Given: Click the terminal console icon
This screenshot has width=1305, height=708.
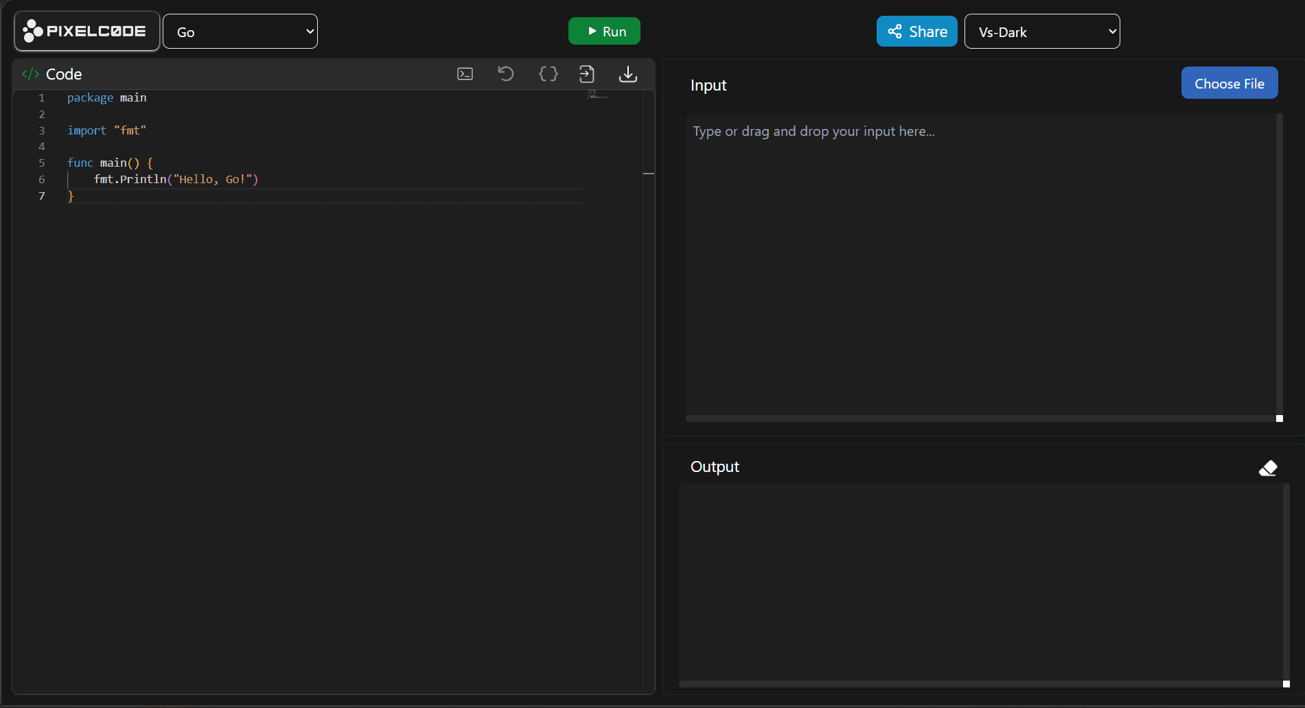Looking at the screenshot, I should [465, 74].
